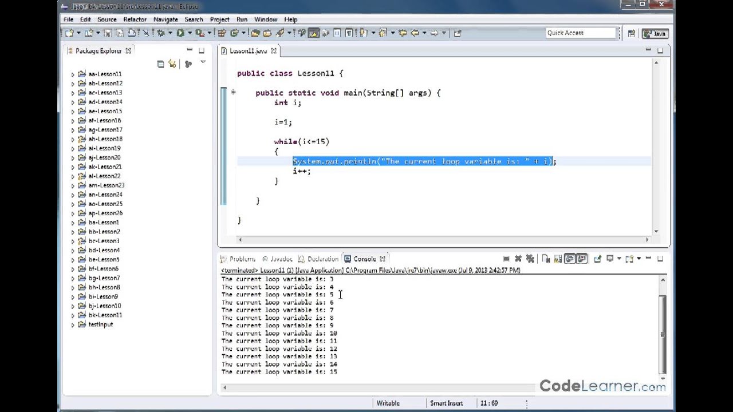733x412 pixels.
Task: Open the Run button dropdown arrow
Action: pyautogui.click(x=190, y=33)
